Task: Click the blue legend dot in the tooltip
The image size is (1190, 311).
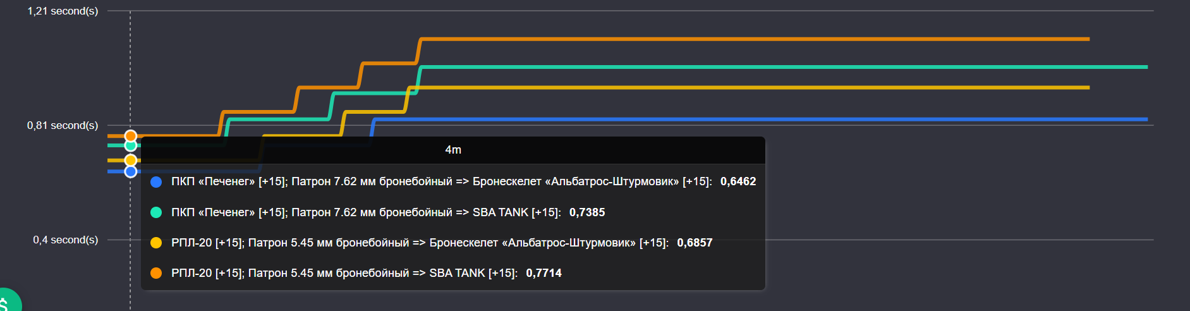Action: (156, 182)
